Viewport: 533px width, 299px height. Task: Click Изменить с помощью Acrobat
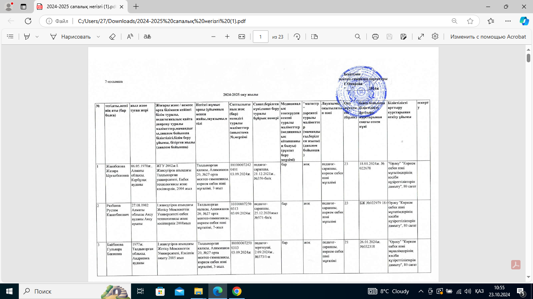coord(488,37)
